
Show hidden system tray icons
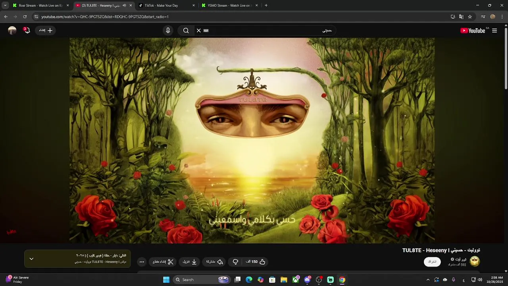pyautogui.click(x=428, y=280)
